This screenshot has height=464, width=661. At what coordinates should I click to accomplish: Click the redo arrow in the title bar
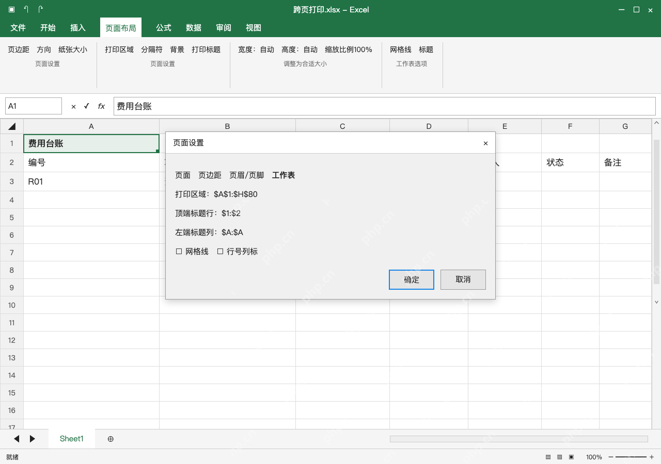[41, 10]
